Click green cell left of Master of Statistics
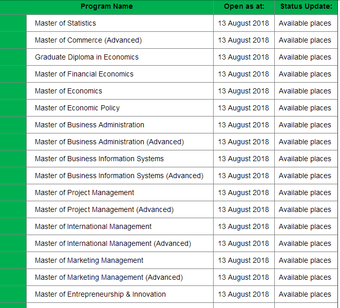This screenshot has width=340, height=308. click(13, 23)
